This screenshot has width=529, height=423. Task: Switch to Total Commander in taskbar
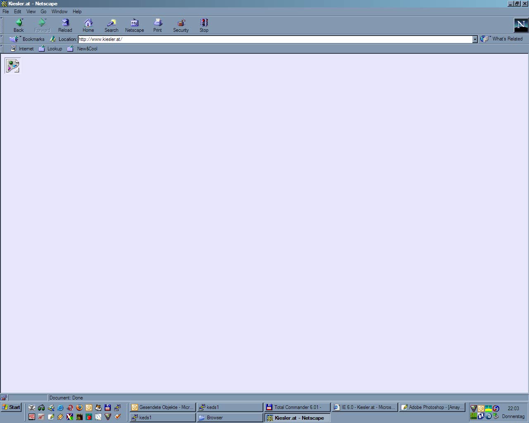[x=297, y=407]
